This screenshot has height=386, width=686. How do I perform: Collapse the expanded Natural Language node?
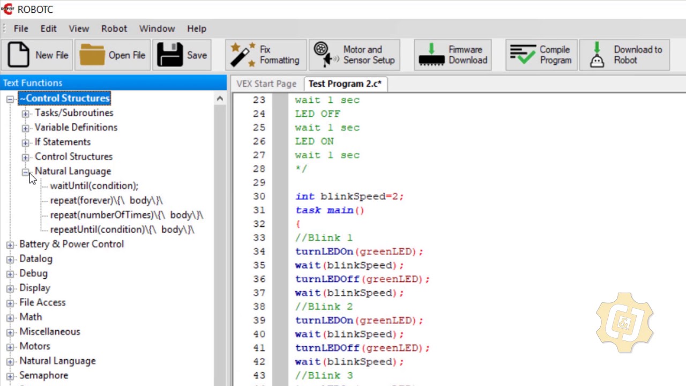coord(25,172)
